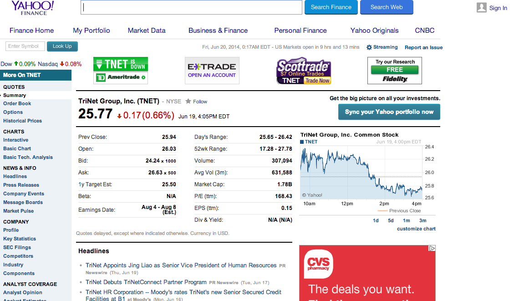Click the AdChoices icon on CVS ad
514x301 pixels.
(432, 248)
